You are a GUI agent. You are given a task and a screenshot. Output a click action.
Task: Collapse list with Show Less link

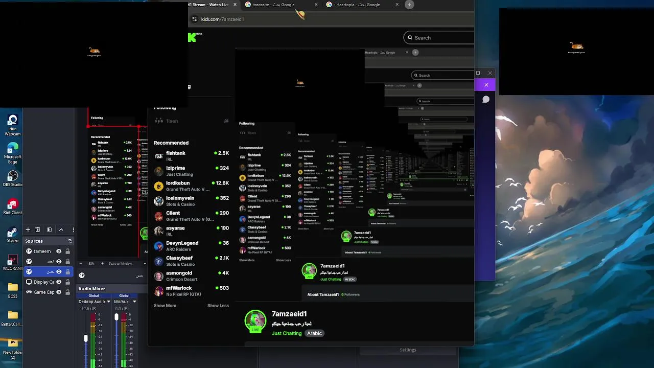(x=218, y=306)
